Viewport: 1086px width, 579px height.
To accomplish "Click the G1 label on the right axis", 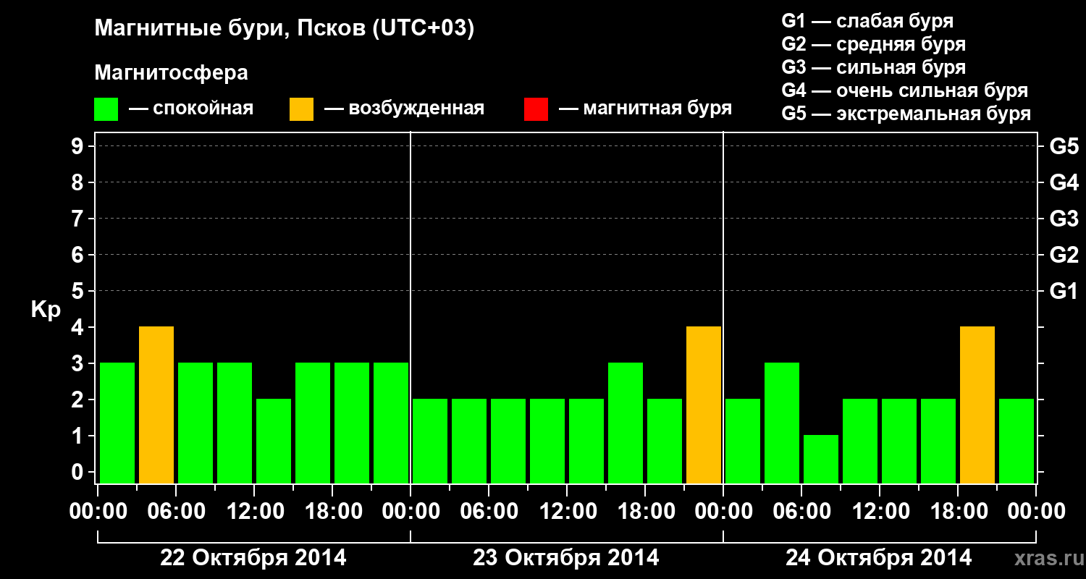I will click(1064, 292).
